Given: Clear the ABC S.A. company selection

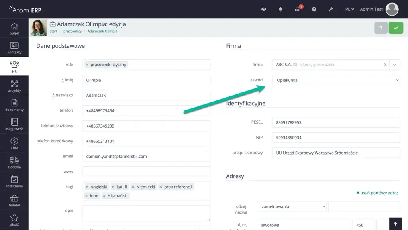Looking at the screenshot, I should 385,65.
